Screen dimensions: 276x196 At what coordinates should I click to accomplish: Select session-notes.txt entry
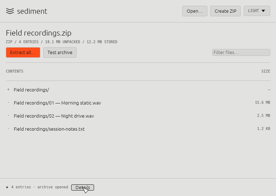coord(138,129)
